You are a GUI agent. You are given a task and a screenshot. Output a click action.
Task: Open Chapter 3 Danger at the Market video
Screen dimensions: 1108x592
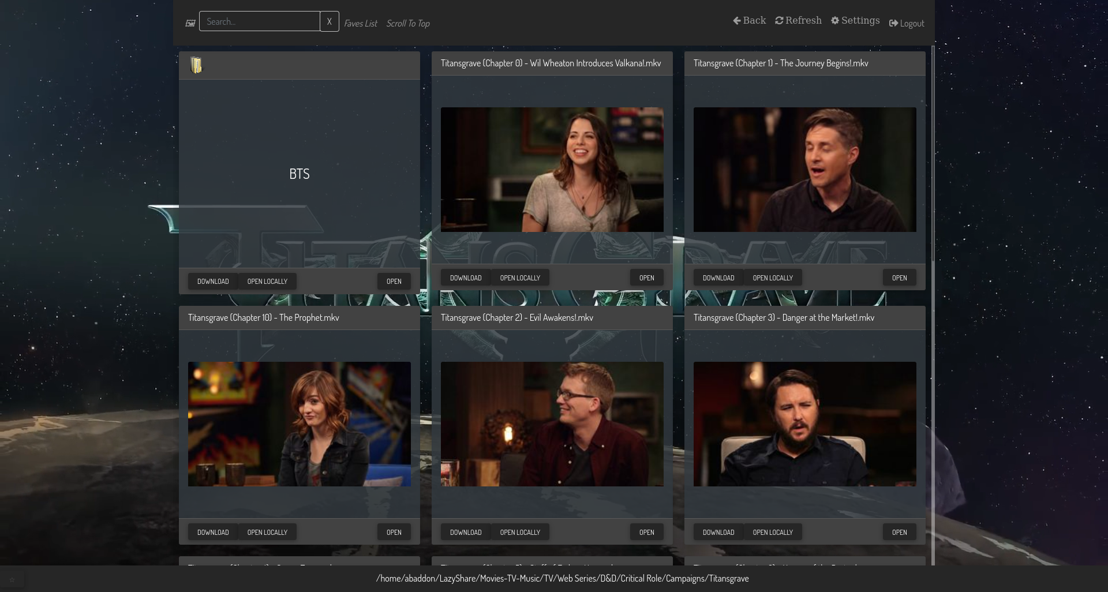pyautogui.click(x=900, y=532)
